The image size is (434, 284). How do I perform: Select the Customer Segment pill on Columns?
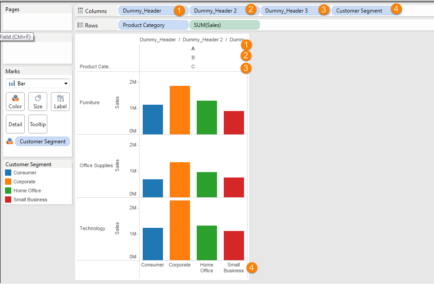(367, 11)
